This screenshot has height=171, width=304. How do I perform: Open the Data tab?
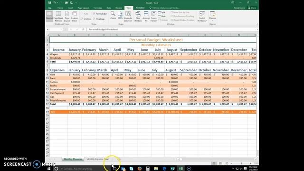[x=109, y=8]
